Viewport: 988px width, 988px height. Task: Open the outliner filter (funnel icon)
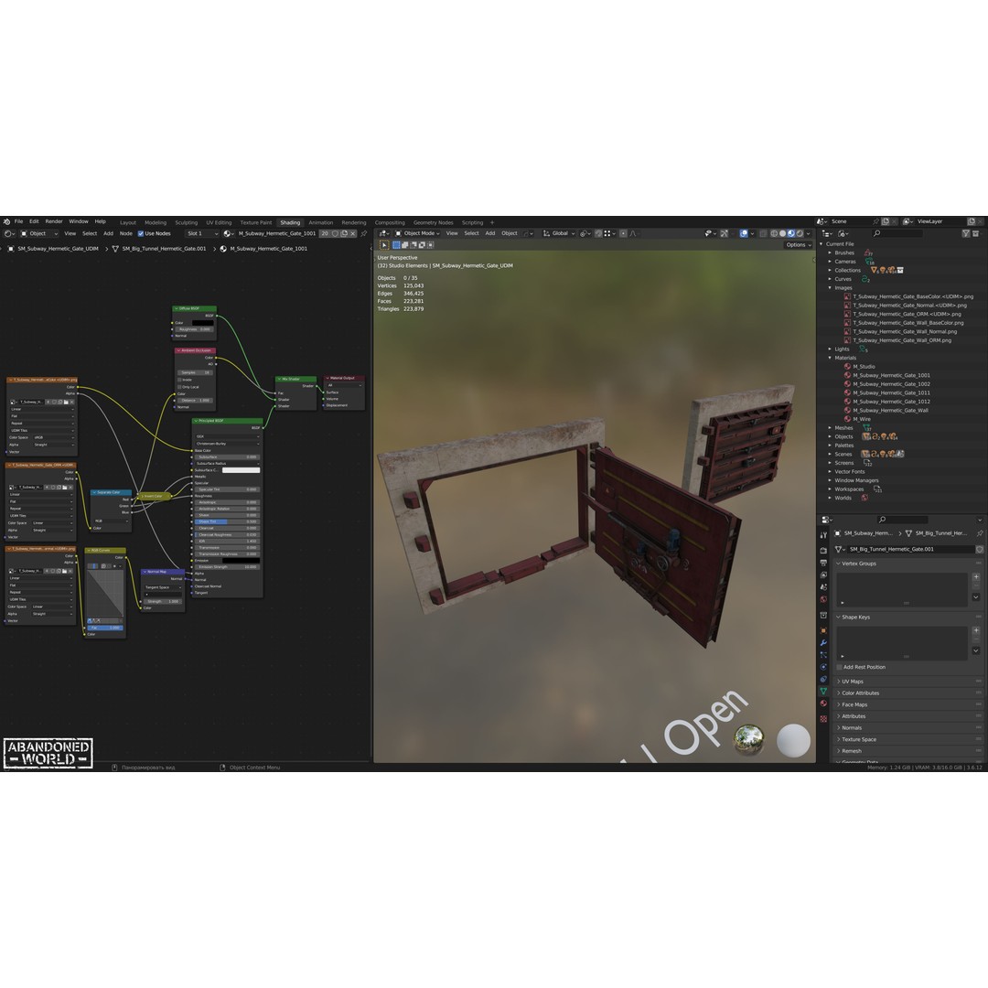pos(967,233)
